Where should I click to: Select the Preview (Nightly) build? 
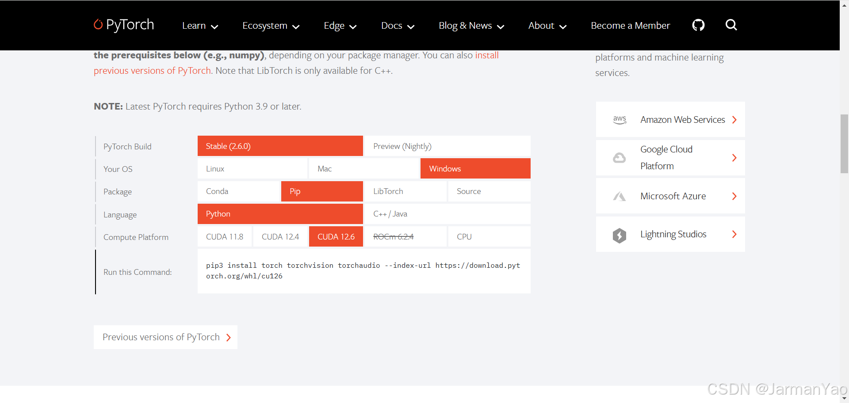447,146
